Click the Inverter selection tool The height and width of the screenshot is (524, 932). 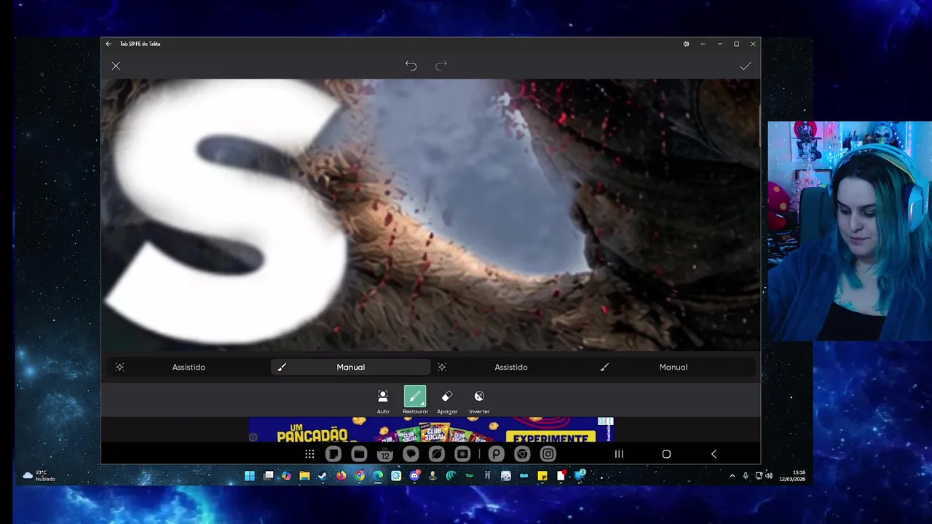click(x=479, y=400)
